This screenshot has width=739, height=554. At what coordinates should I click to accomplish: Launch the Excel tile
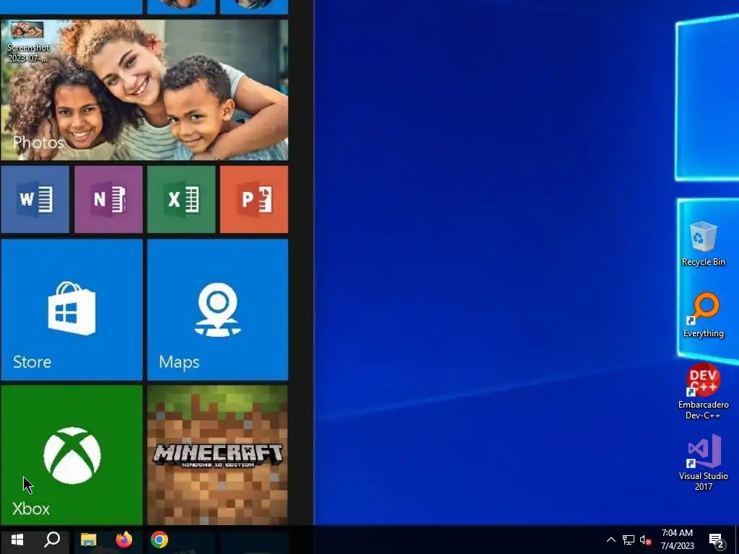pos(181,199)
